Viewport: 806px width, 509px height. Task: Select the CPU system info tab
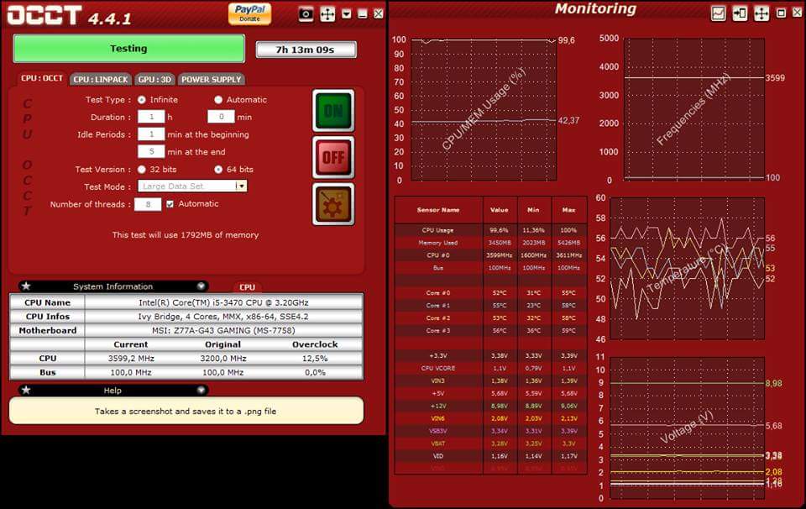pyautogui.click(x=247, y=287)
